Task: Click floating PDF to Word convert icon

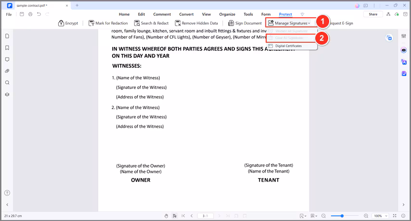Action: tap(389, 38)
